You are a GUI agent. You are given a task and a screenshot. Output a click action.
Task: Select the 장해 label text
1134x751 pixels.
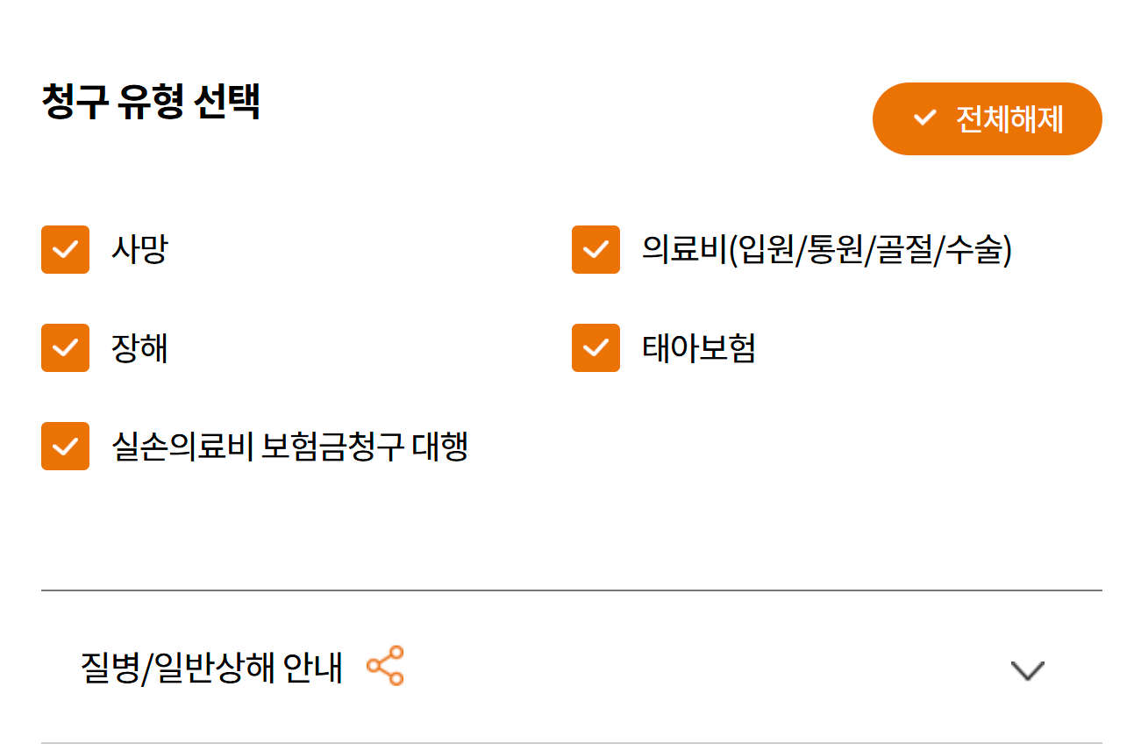(x=139, y=348)
